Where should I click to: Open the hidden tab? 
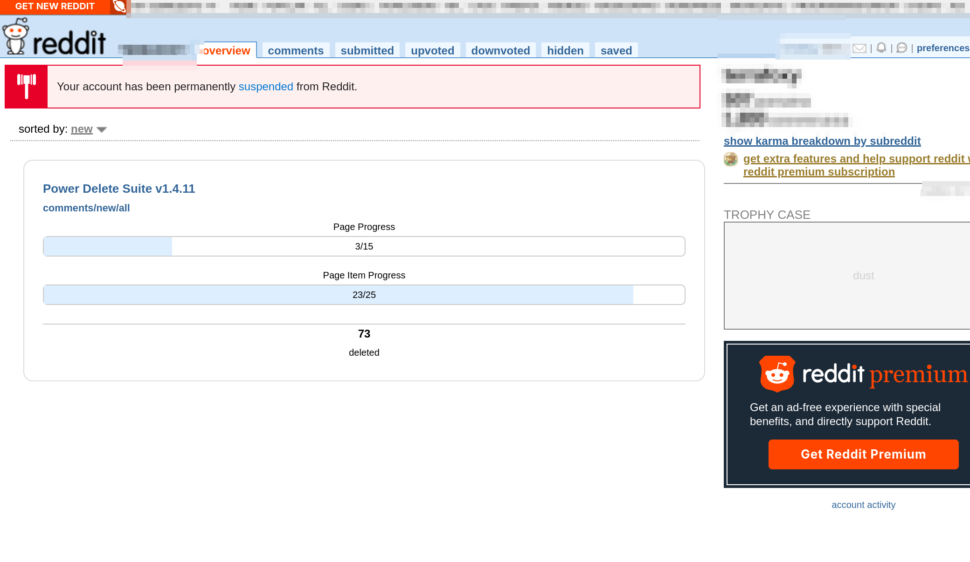point(565,50)
